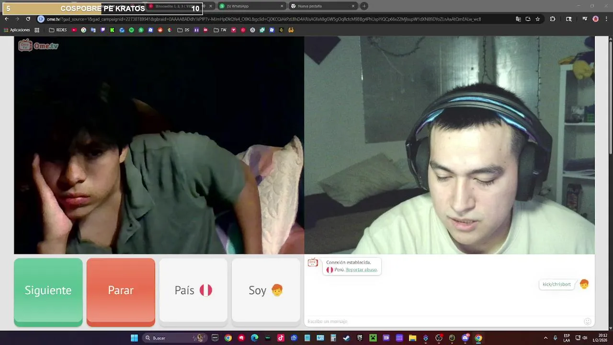
Task: Open the País country selector
Action: point(193,290)
